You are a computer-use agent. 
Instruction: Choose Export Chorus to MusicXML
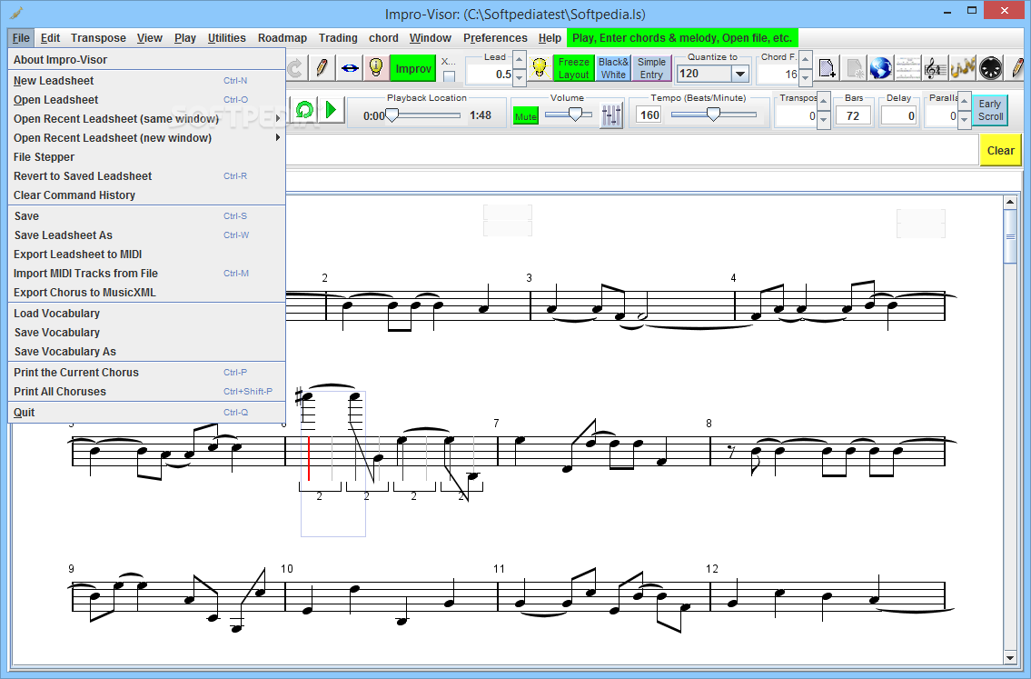point(147,293)
